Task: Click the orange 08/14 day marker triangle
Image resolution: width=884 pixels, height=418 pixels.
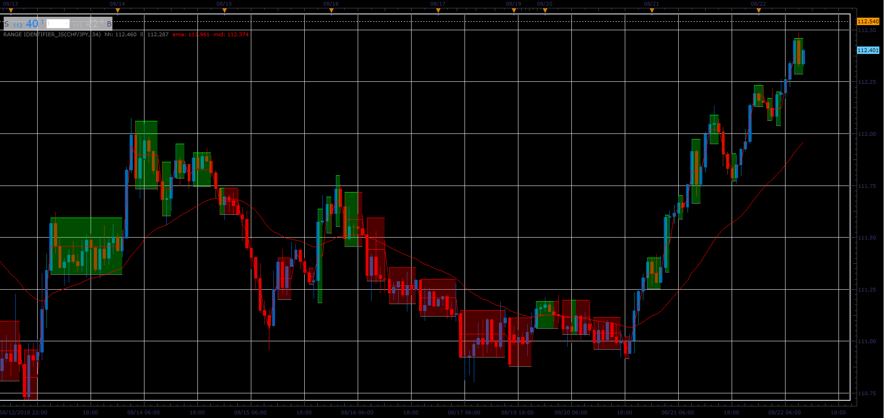Action: click(x=118, y=11)
